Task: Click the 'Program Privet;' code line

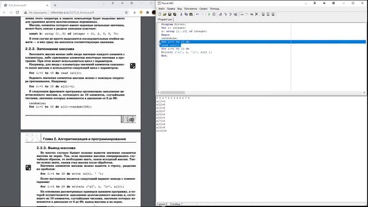Action: [x=174, y=24]
